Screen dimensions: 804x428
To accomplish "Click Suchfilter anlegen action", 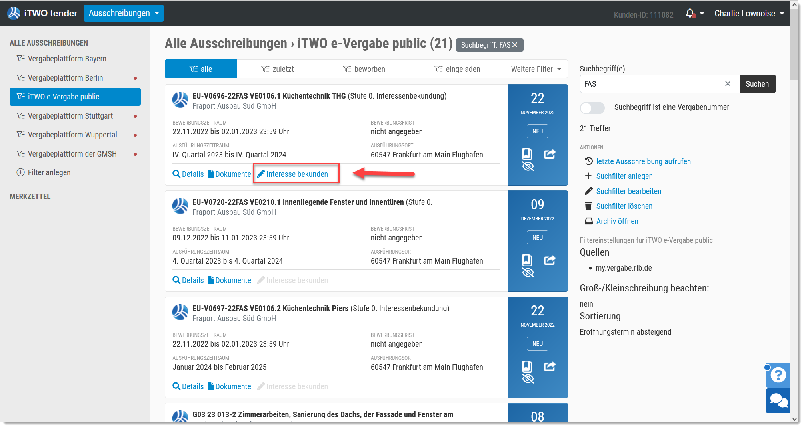I will (624, 176).
